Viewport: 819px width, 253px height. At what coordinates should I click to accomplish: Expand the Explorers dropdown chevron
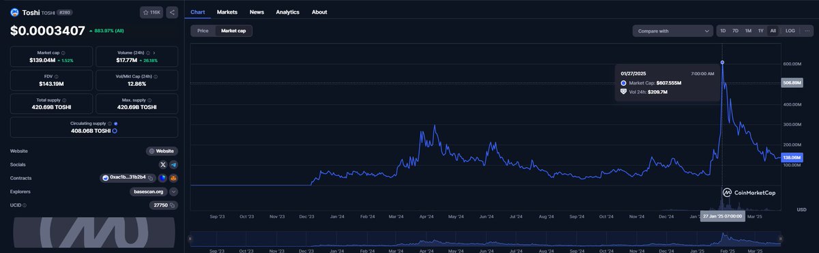173,192
